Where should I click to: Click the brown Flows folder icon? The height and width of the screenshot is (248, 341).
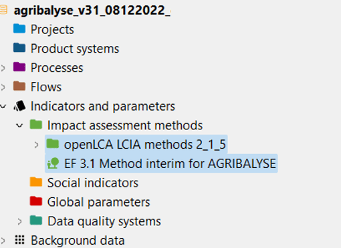point(19,86)
